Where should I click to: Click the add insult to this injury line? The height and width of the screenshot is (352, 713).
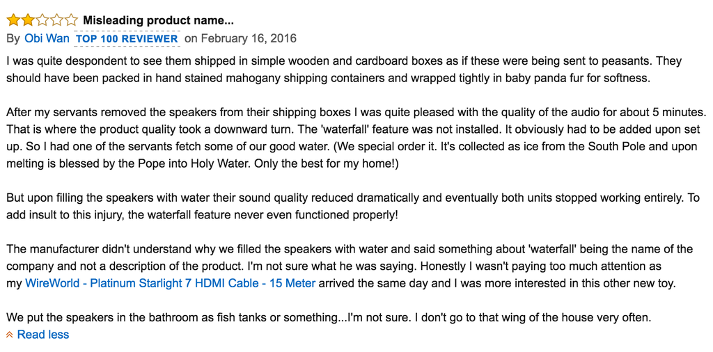pos(202,215)
